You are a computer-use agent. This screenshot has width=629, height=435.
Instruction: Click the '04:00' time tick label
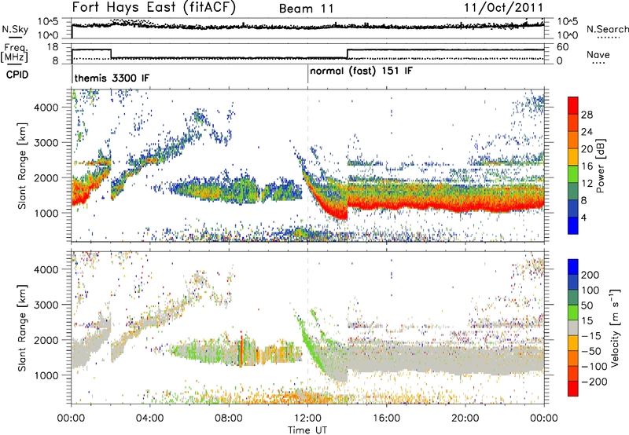[x=149, y=419]
